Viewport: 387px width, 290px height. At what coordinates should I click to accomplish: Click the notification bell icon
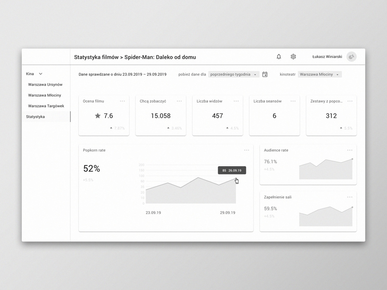click(279, 57)
